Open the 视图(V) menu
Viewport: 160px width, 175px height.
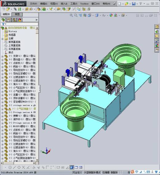[54, 4]
